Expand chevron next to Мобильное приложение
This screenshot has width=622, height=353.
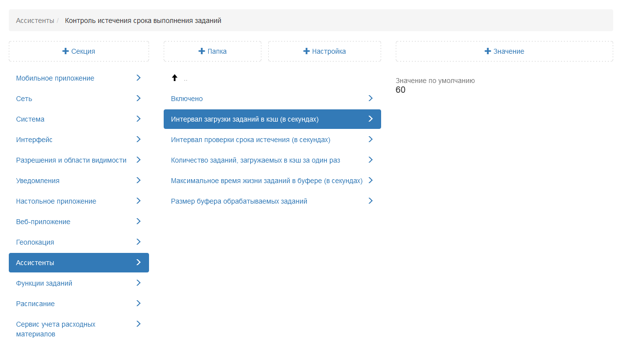coord(138,78)
